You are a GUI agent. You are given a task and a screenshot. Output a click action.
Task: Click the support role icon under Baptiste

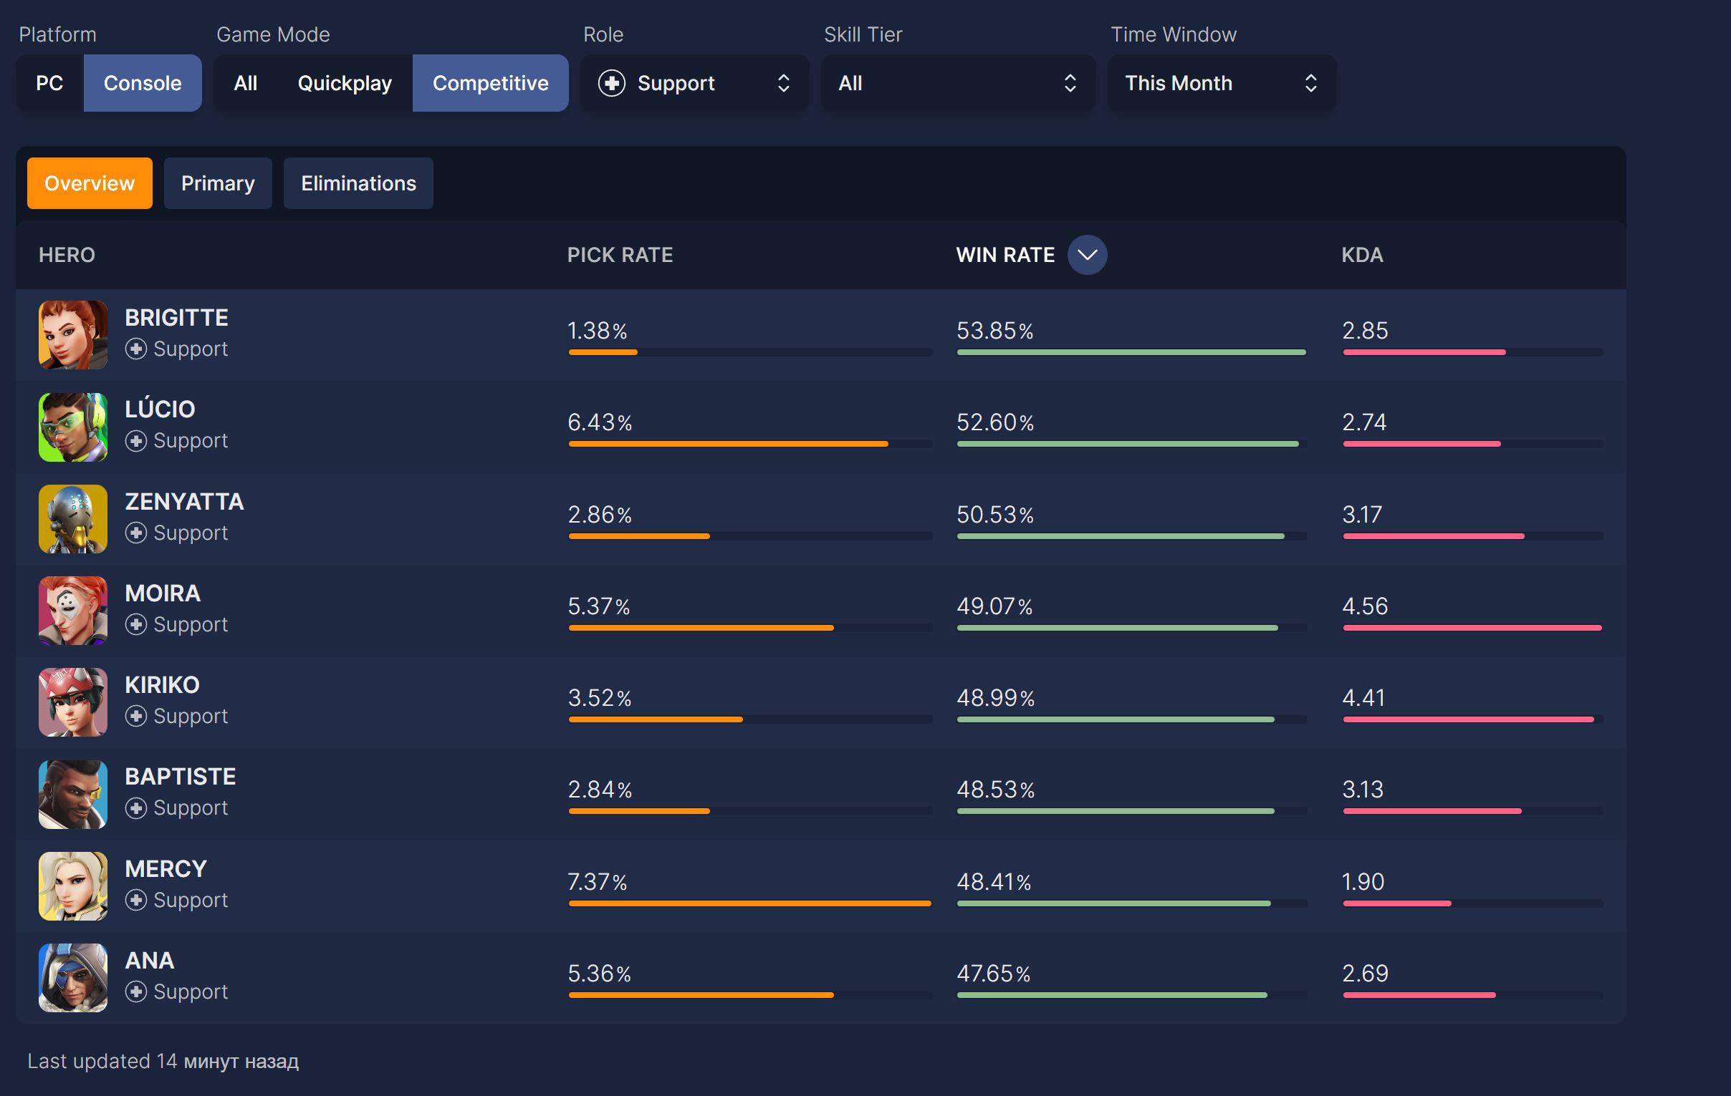[136, 808]
